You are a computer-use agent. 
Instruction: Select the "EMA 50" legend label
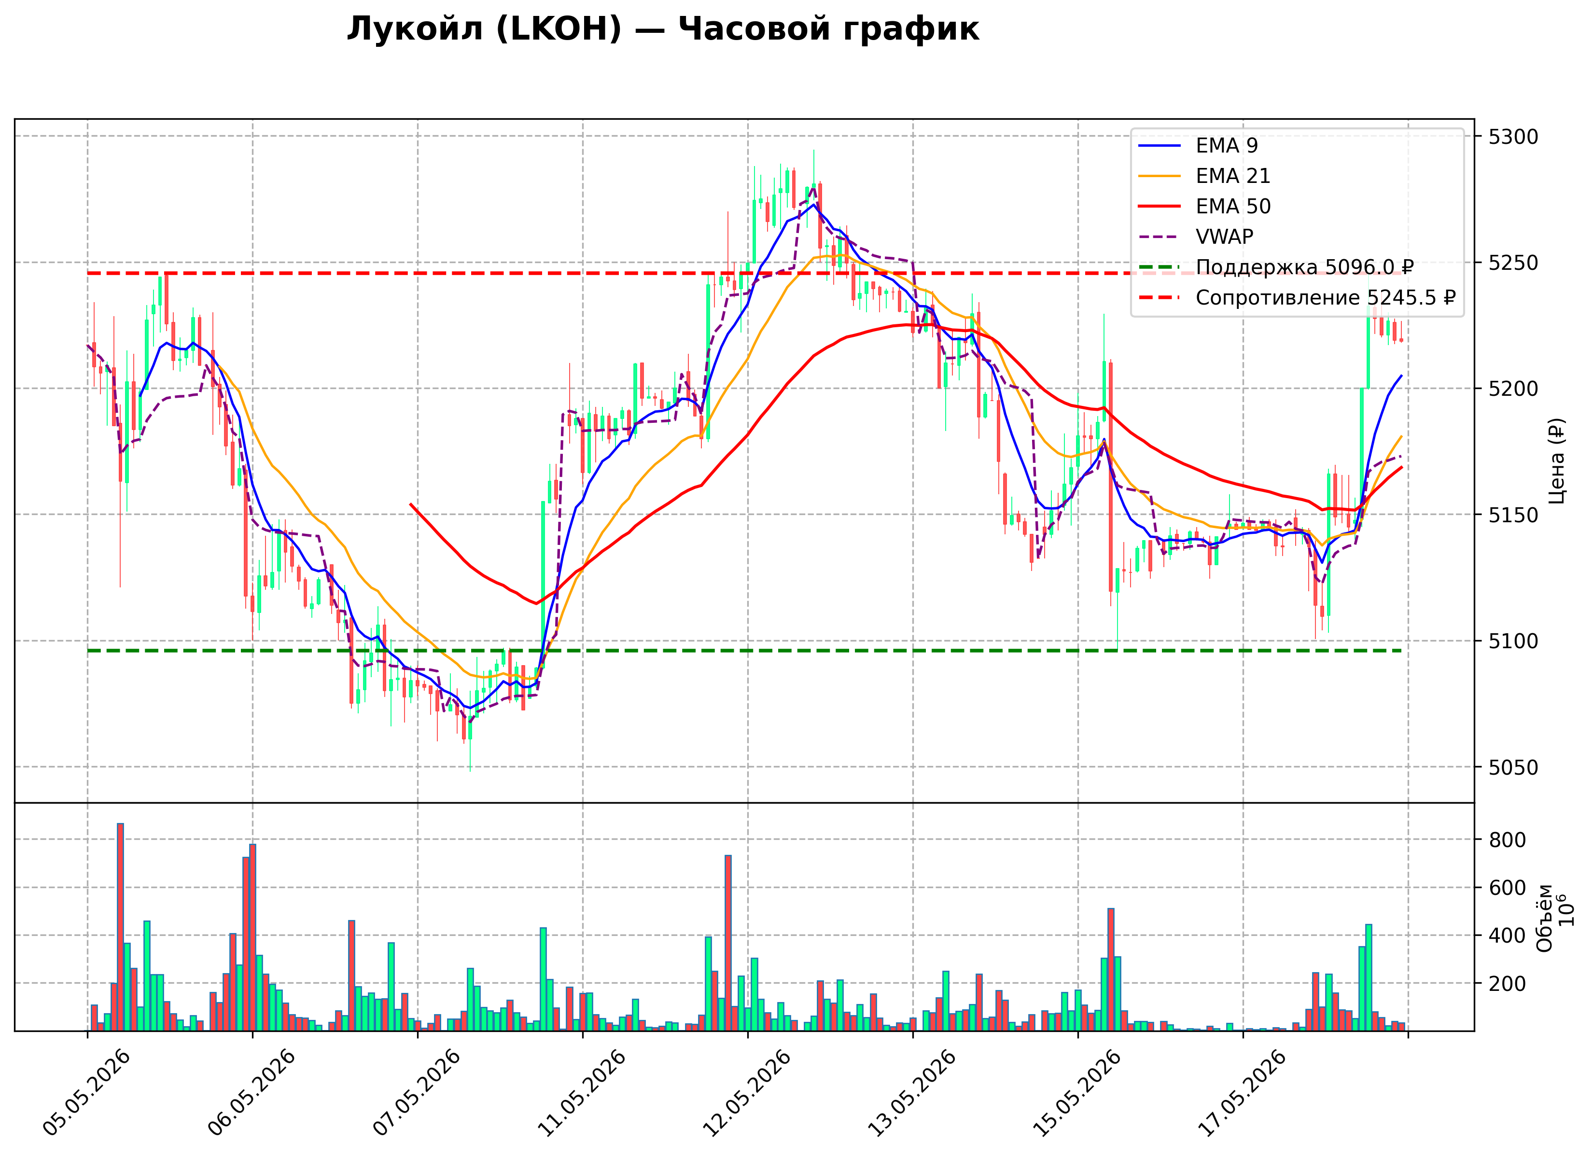coord(1233,207)
